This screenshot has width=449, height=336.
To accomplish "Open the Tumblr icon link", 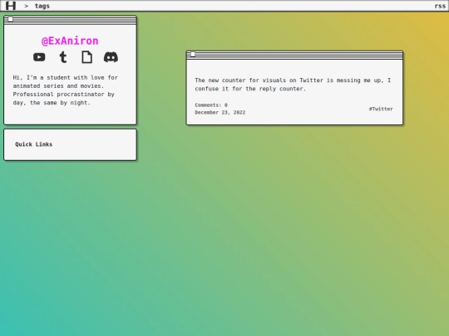I will (63, 57).
